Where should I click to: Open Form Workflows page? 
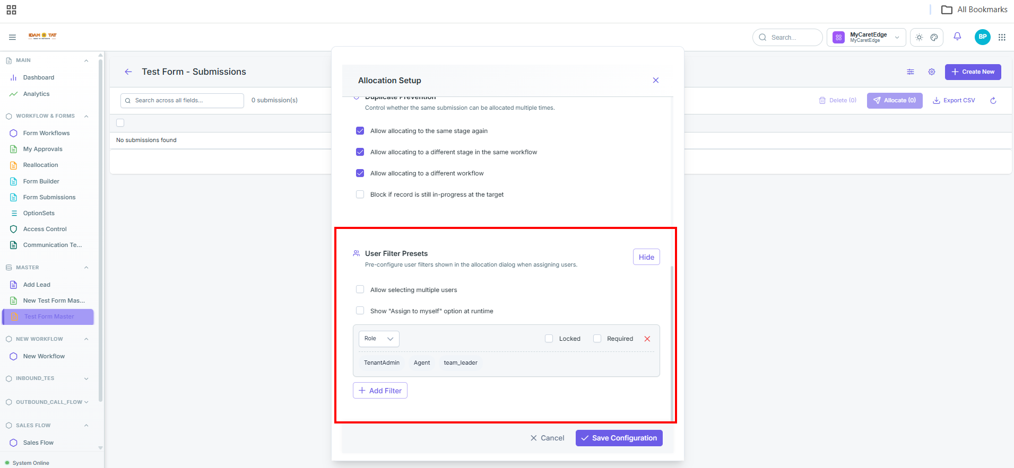(x=47, y=133)
